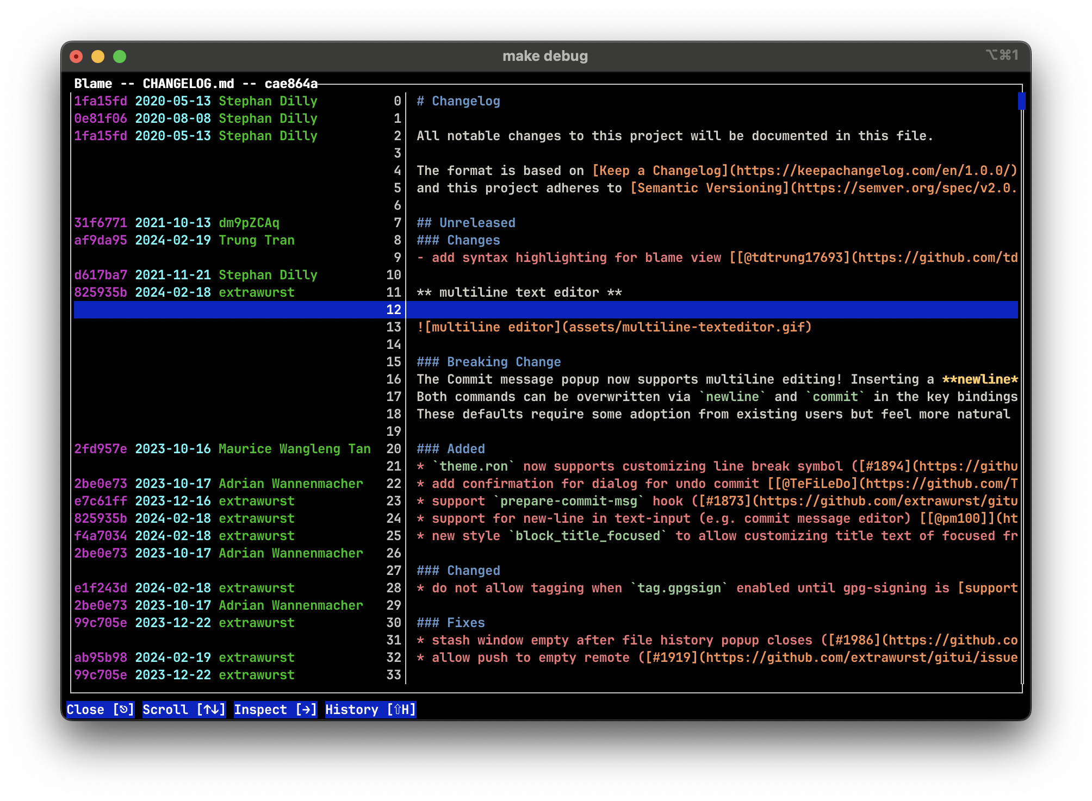The height and width of the screenshot is (801, 1092).
Task: Click commit hash e1f243d on line 28
Action: [101, 588]
